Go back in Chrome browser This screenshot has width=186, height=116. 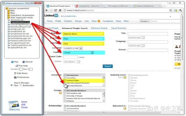[47, 10]
